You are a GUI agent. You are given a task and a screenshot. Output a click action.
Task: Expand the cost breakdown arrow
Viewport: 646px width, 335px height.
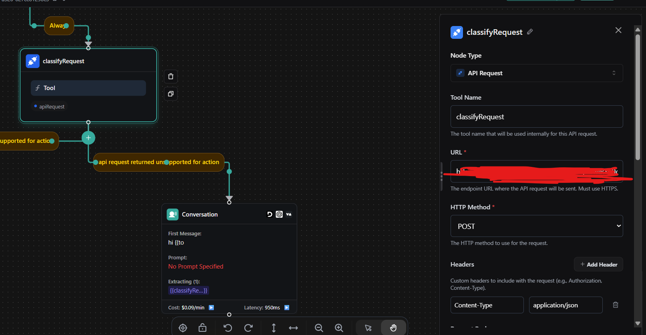(211, 308)
